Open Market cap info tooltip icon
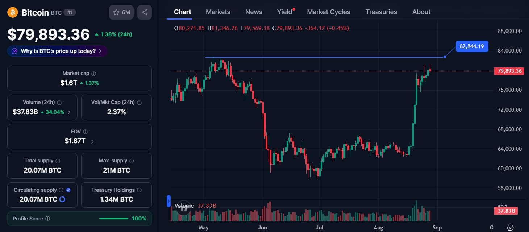 point(93,74)
